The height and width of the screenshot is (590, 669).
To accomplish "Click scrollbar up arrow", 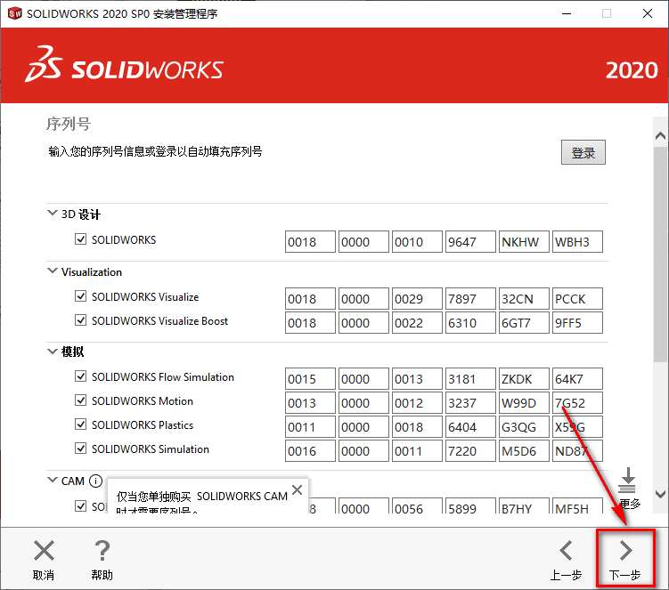I will point(660,136).
